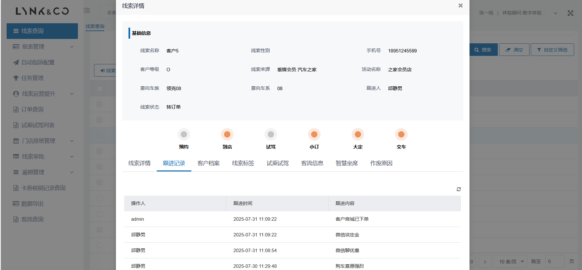This screenshot has height=270, width=582.
Task: Switch to 客流信息 tab
Action: (312, 163)
